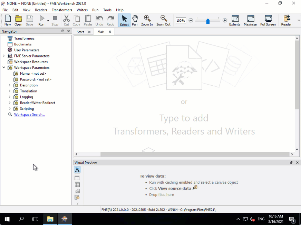Screen dimensions: 301x225
Task: Open the View menu
Action: (x=27, y=10)
